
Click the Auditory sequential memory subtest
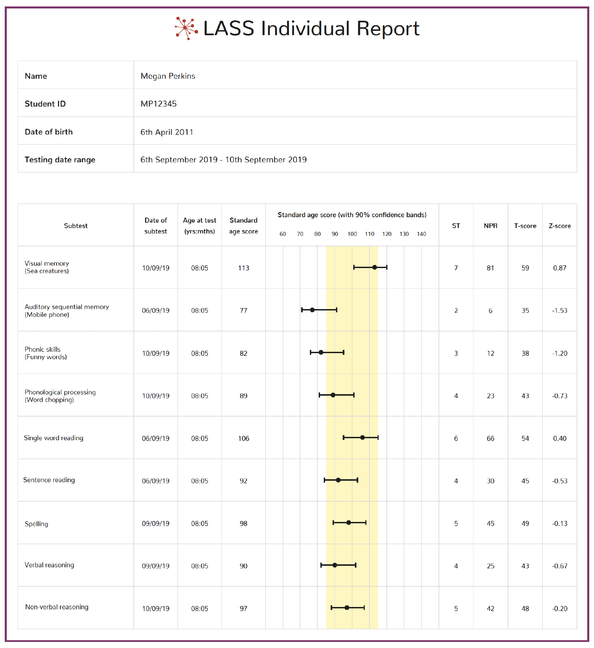click(x=67, y=310)
